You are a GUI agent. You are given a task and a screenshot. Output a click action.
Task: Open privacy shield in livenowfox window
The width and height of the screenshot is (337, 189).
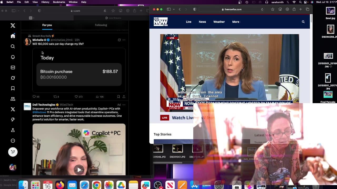coord(195,9)
